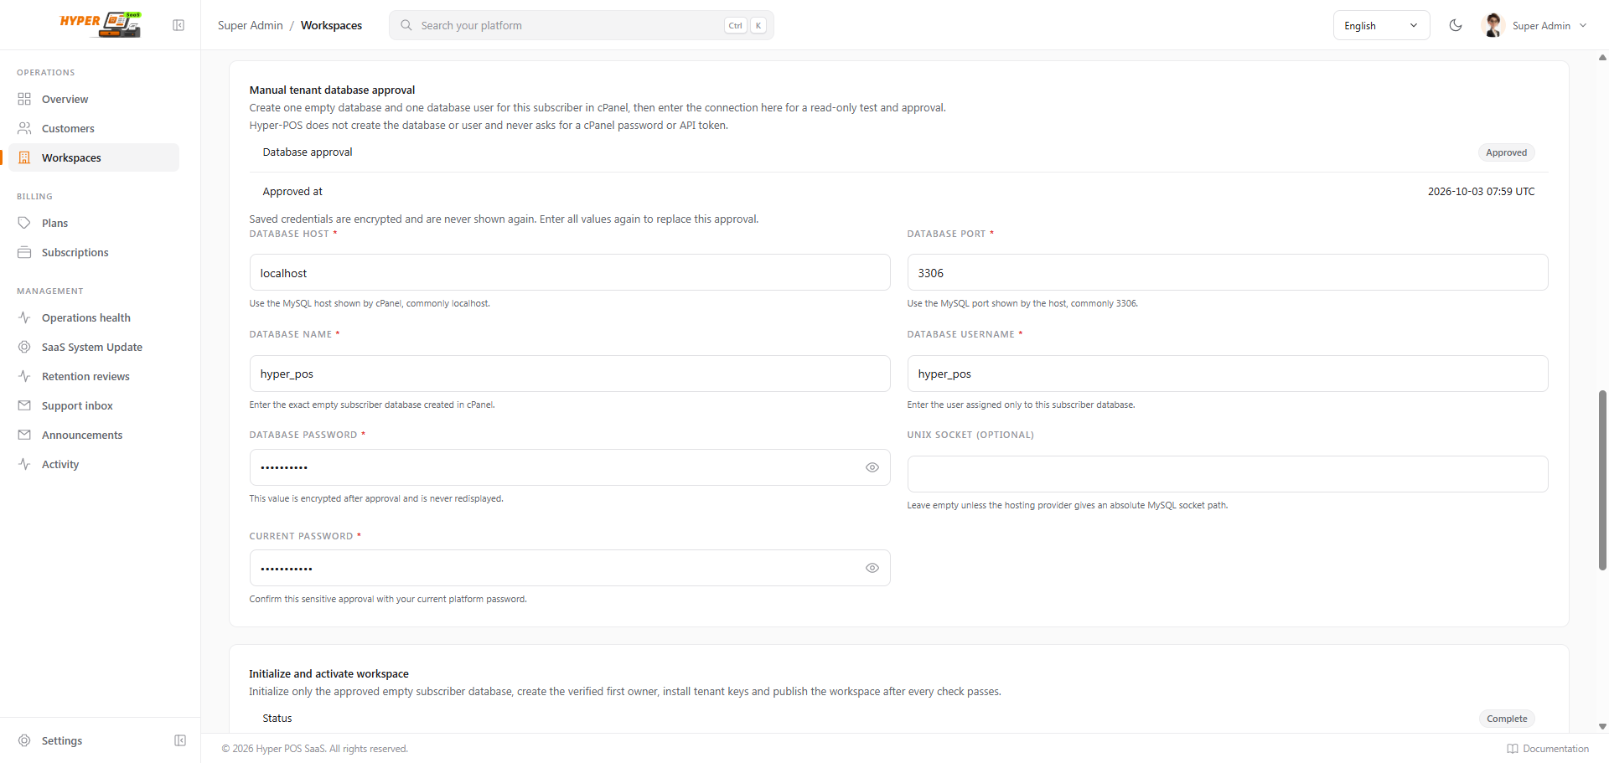The height and width of the screenshot is (763, 1609).
Task: Reveal the current password value
Action: [x=872, y=568]
